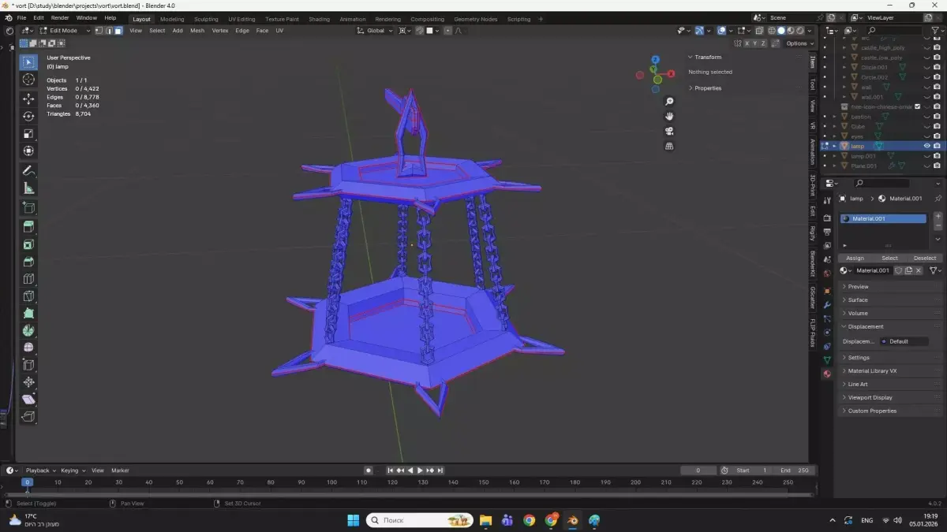Expand the Surface panel
This screenshot has height=532, width=947.
coord(892,299)
